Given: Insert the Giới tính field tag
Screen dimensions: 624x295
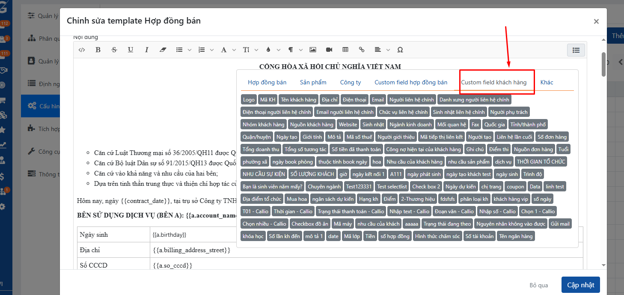Looking at the screenshot, I should (312, 137).
